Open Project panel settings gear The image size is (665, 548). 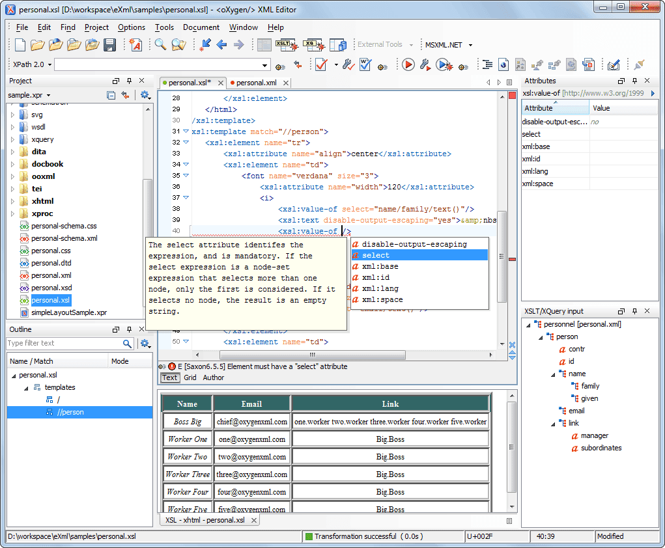coord(145,96)
